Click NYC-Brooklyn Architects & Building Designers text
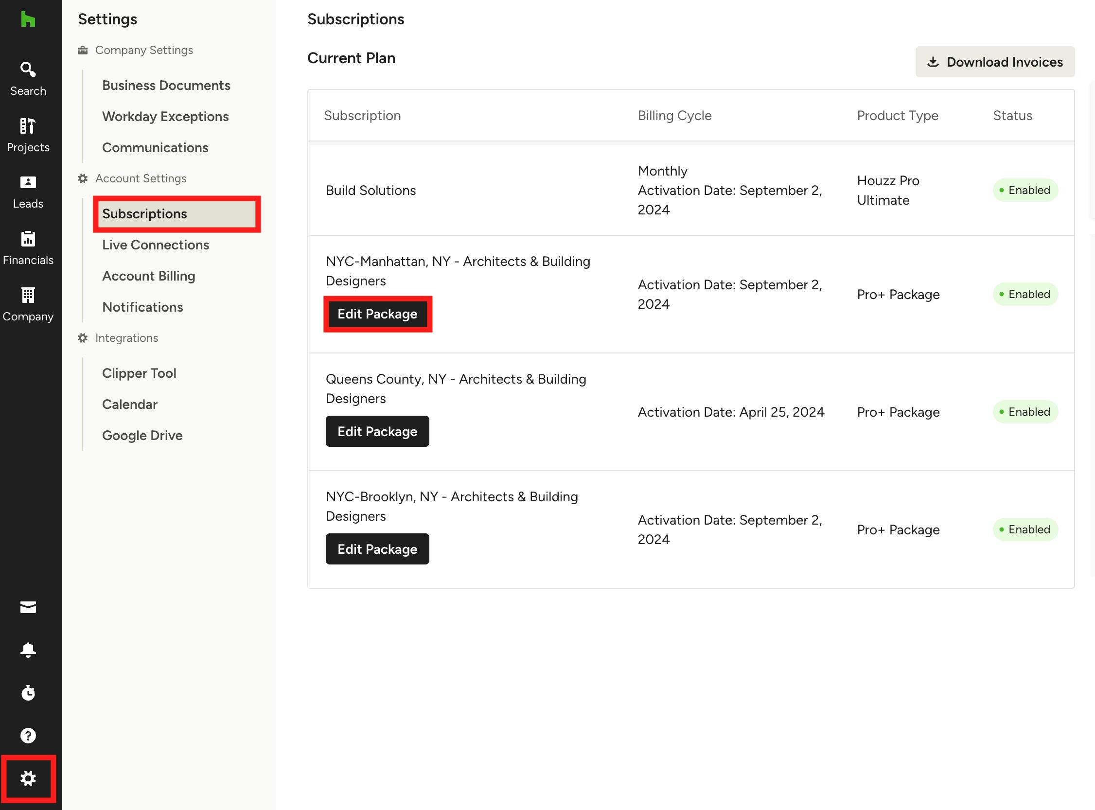 pos(452,507)
